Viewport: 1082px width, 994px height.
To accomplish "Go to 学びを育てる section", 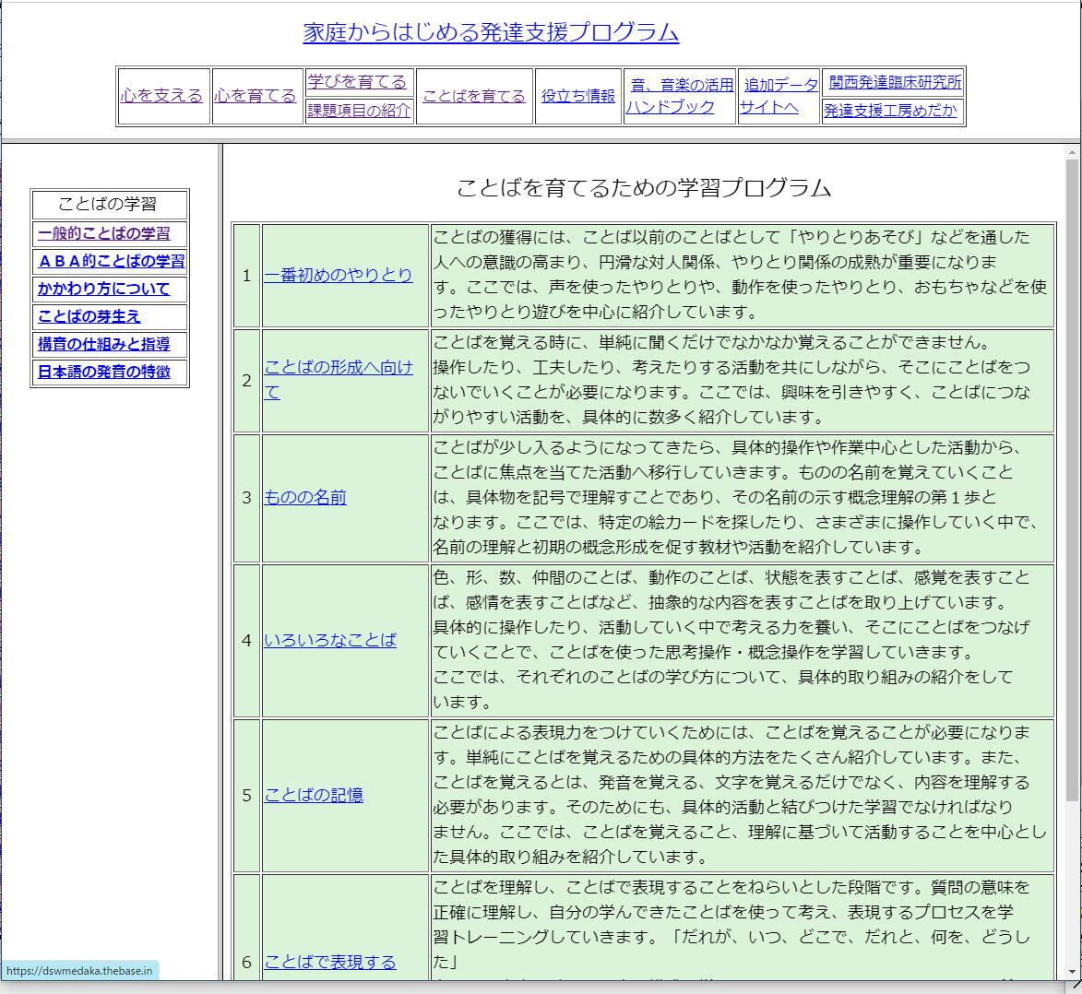I will click(x=357, y=82).
